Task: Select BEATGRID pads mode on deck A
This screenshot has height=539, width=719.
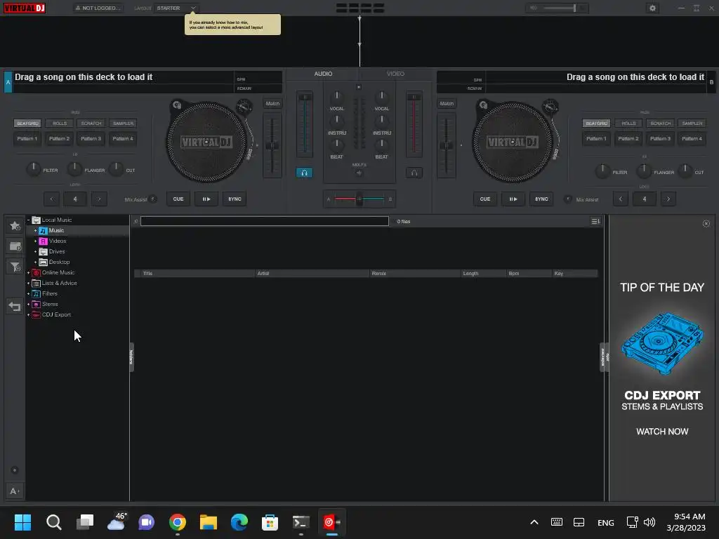Action: click(27, 124)
